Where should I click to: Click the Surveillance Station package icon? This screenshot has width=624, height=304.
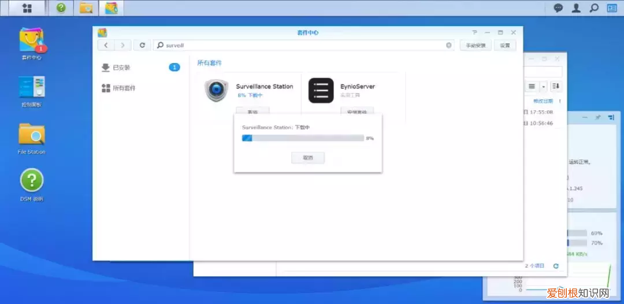point(217,90)
